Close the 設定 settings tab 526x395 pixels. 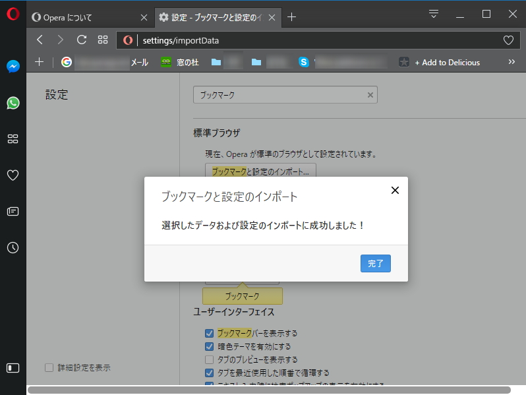tap(272, 17)
